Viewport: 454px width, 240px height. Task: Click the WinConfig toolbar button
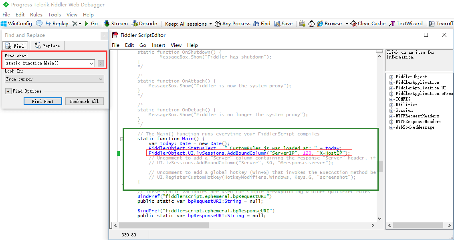pyautogui.click(x=16, y=24)
